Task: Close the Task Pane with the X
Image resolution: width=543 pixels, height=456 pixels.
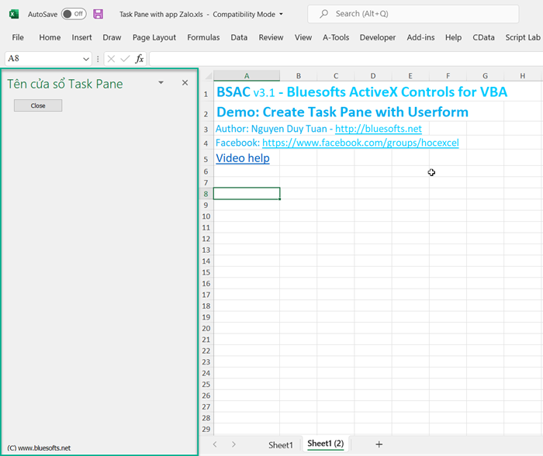Action: (x=185, y=83)
